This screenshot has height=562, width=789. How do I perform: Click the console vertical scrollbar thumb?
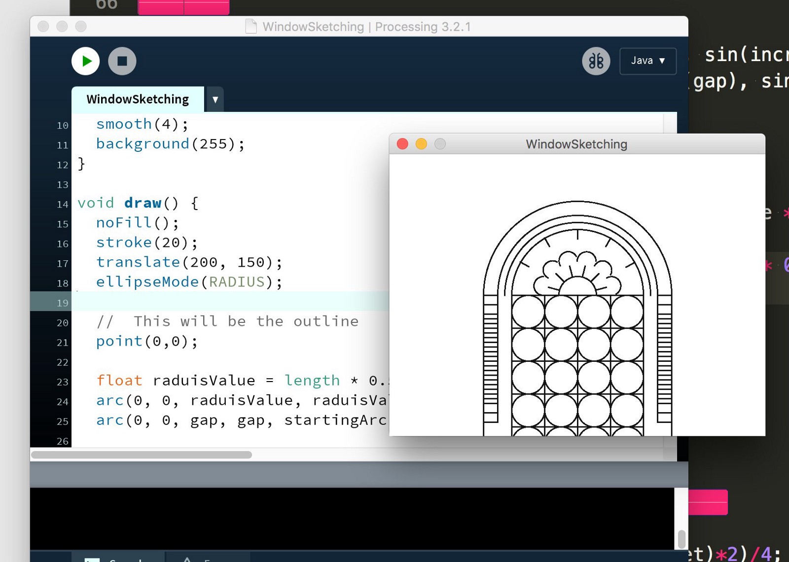tap(681, 539)
